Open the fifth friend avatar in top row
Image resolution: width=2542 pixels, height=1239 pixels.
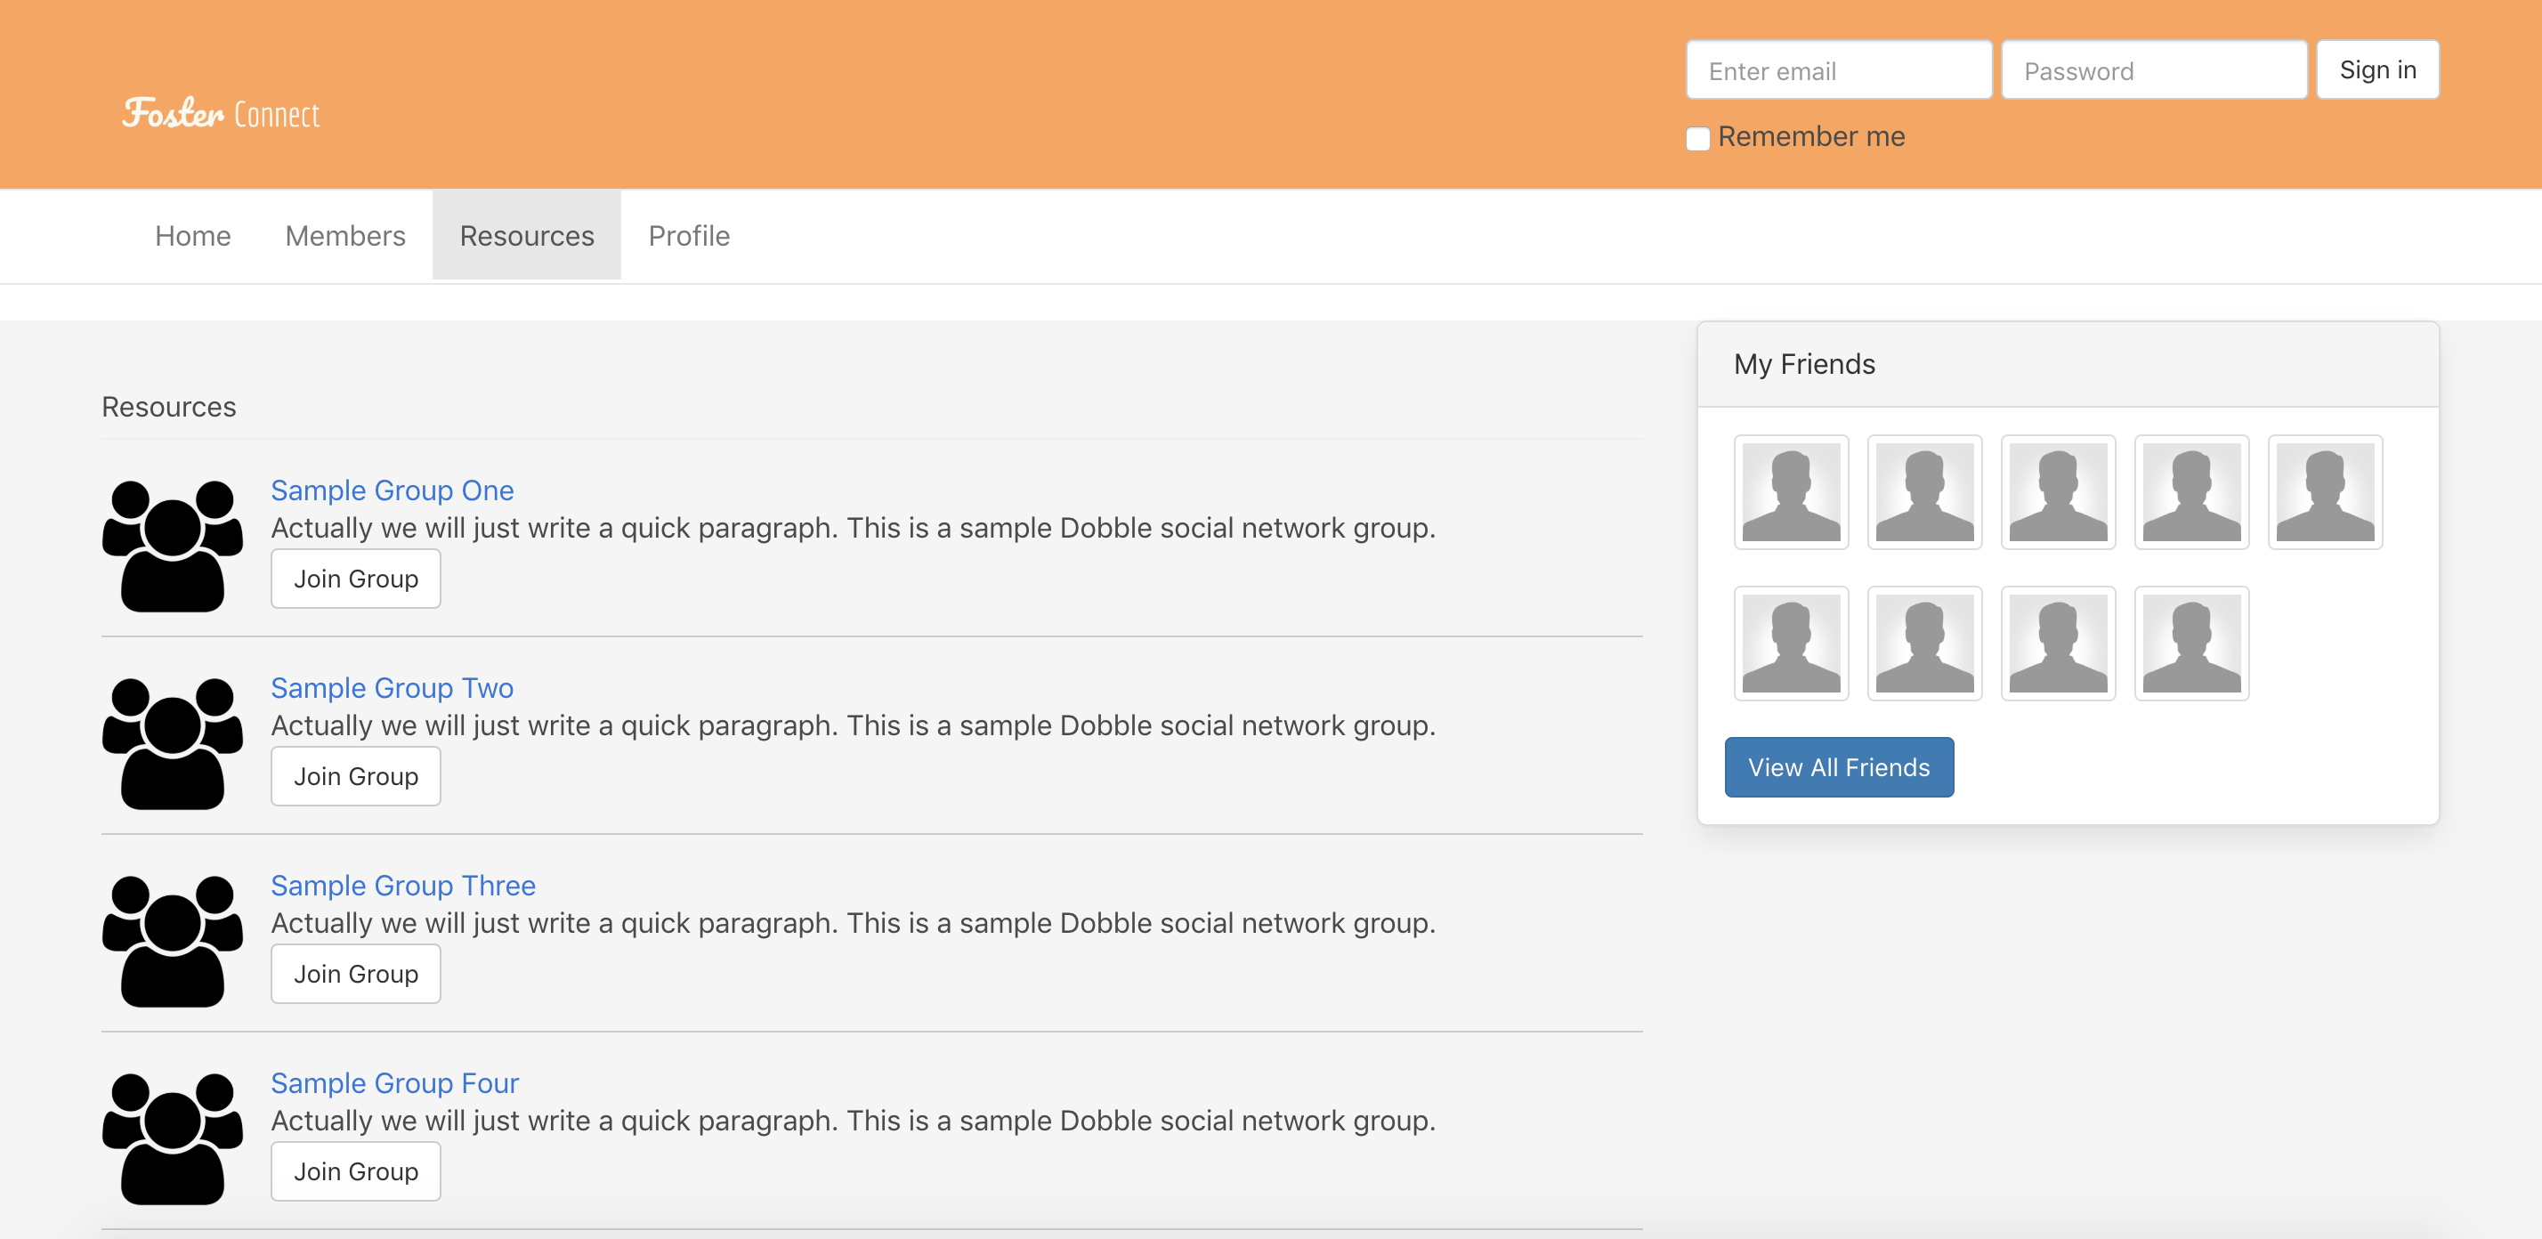2324,492
